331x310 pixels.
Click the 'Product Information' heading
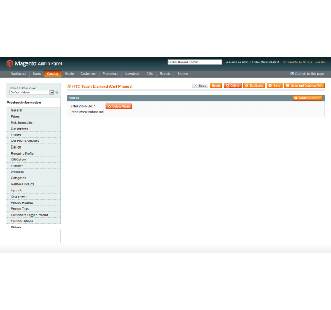click(x=24, y=103)
